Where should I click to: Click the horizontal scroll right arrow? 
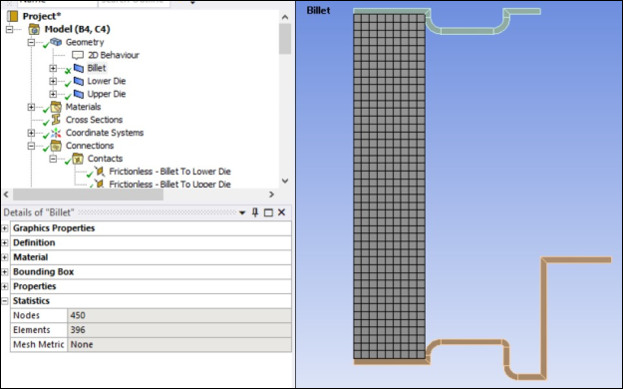click(271, 194)
